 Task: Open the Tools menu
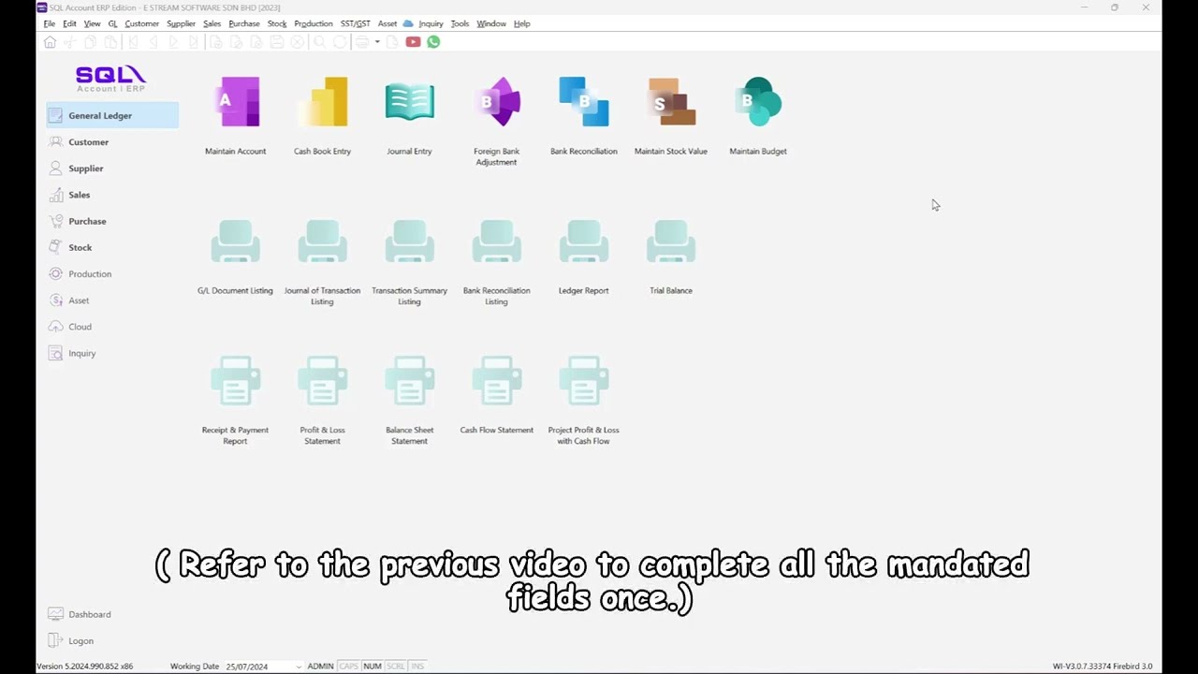460,23
